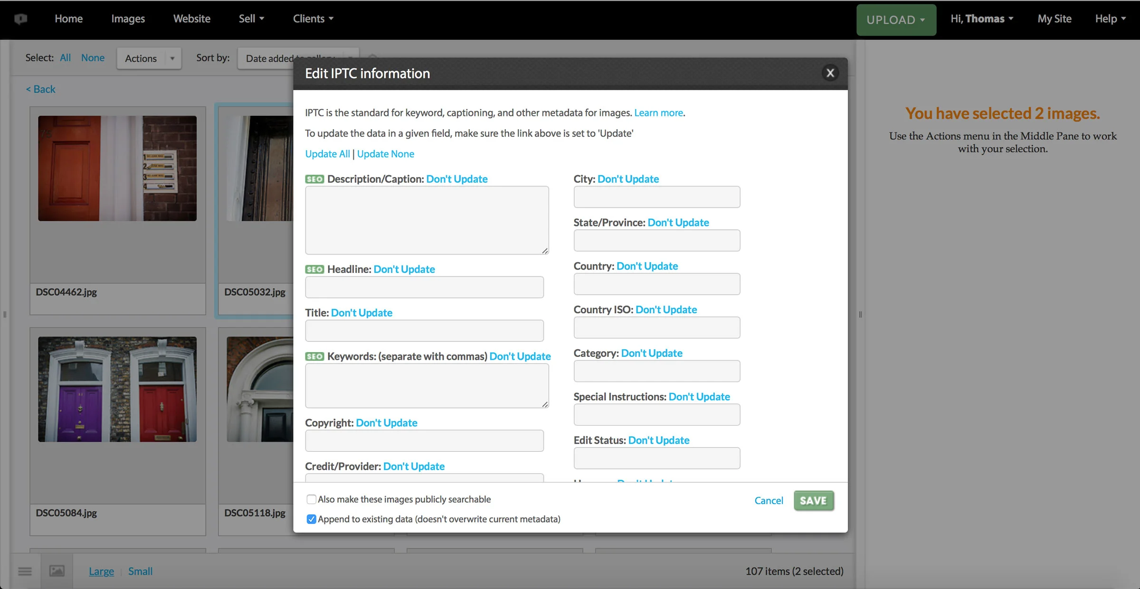Open the Images menu item
Screen dimensions: 1140x589
[x=128, y=19]
